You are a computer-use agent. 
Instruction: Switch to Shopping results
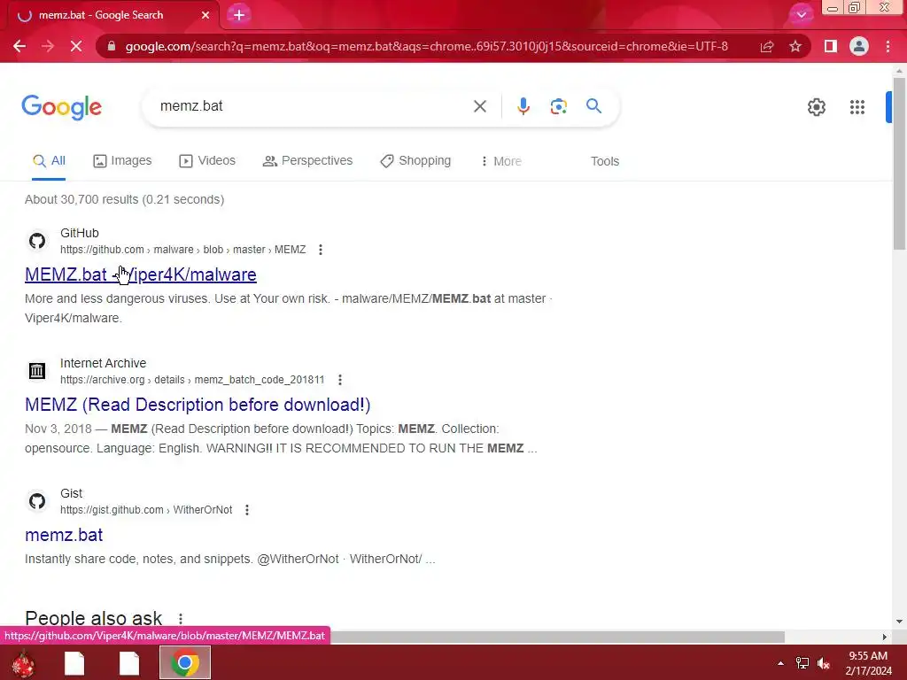pyautogui.click(x=415, y=161)
